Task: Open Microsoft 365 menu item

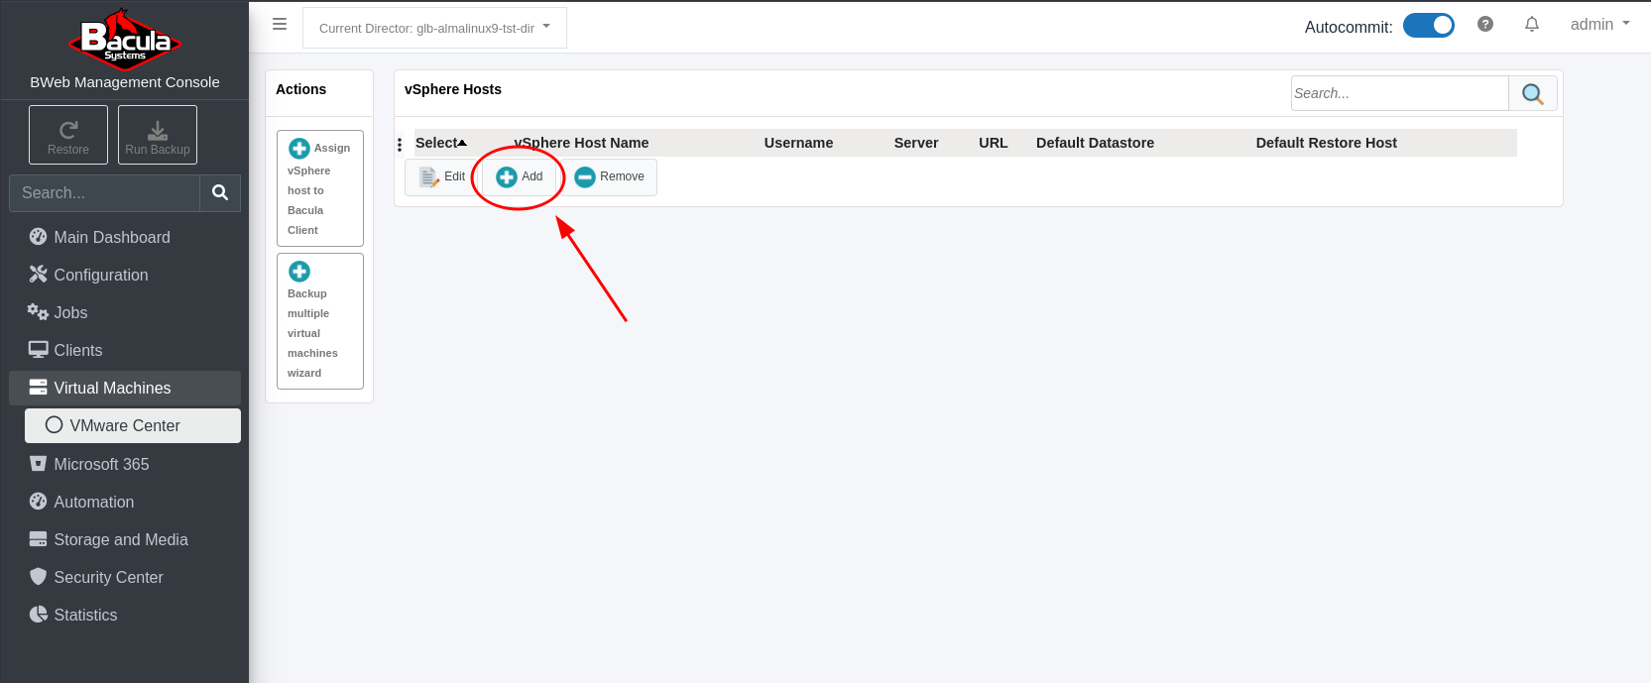Action: point(125,464)
